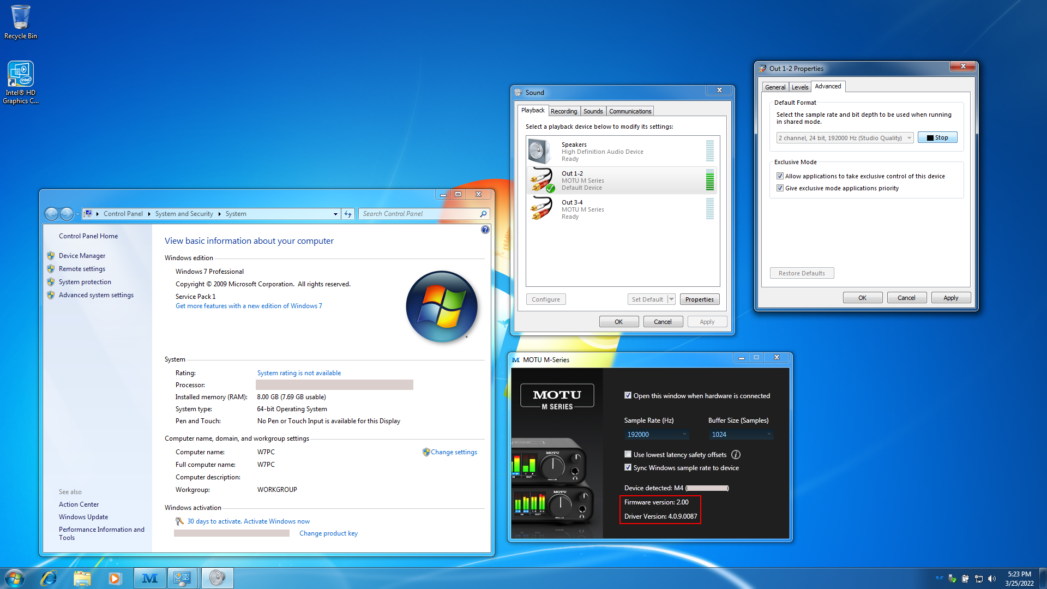Viewport: 1047px width, 589px height.
Task: Toggle Give exclusive mode applications priority
Action: [x=780, y=188]
